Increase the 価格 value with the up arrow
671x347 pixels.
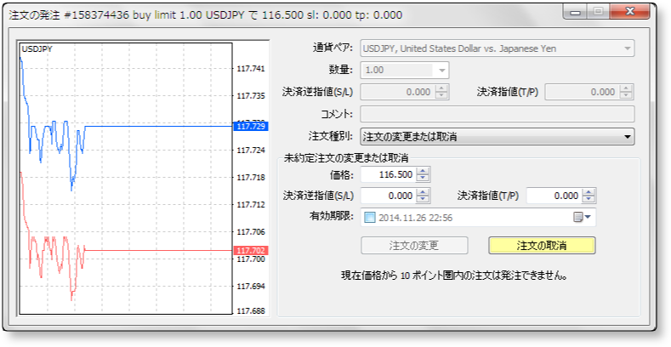coord(423,170)
